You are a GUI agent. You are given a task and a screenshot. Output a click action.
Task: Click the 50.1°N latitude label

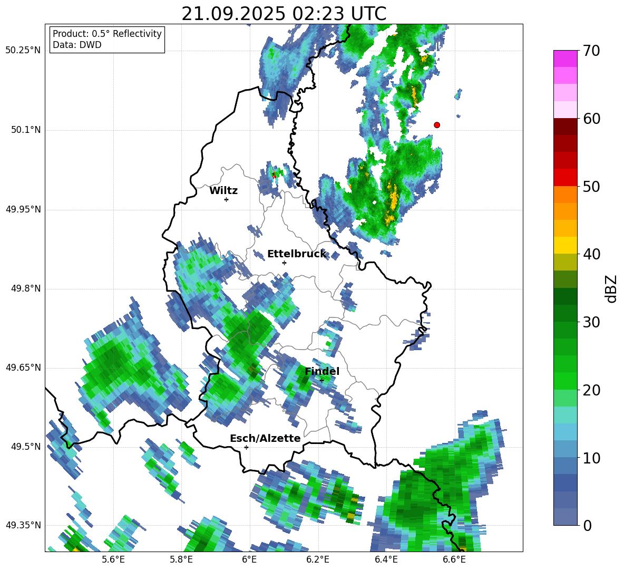click(x=26, y=130)
